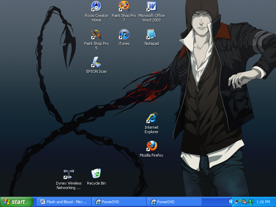
Task: Click the green wireless antenna tray icon
Action: point(250,202)
